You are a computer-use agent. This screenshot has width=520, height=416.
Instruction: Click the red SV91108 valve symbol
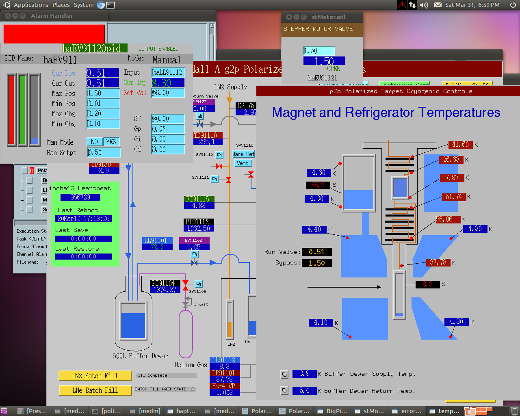[186, 285]
